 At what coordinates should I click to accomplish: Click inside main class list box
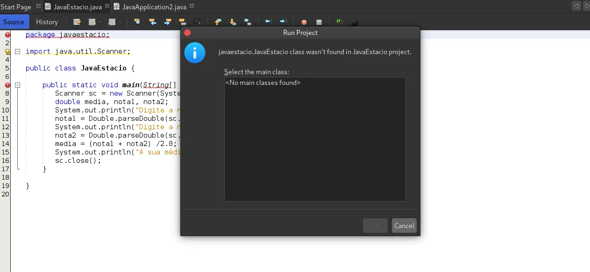tap(315, 139)
